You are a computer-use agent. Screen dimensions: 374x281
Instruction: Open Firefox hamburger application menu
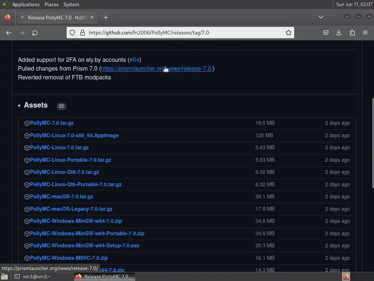point(365,33)
